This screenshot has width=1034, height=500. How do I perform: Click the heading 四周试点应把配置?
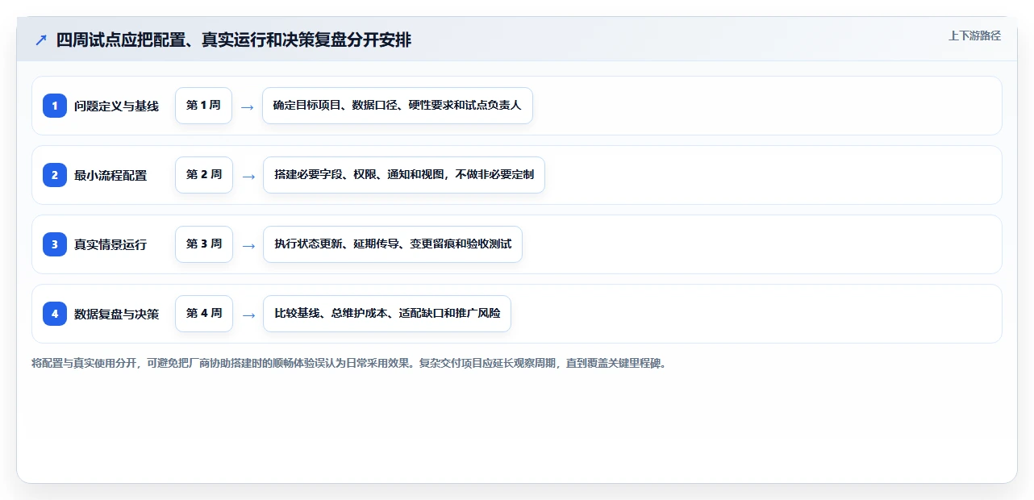point(234,40)
